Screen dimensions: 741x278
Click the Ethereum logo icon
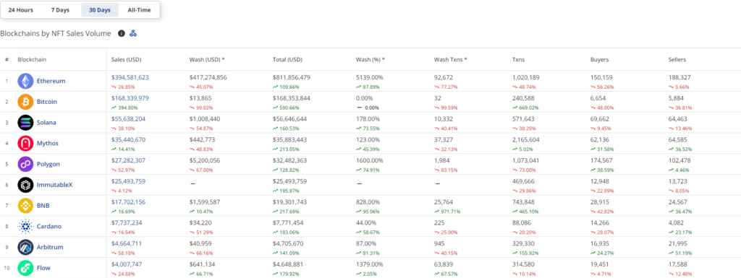tap(25, 81)
